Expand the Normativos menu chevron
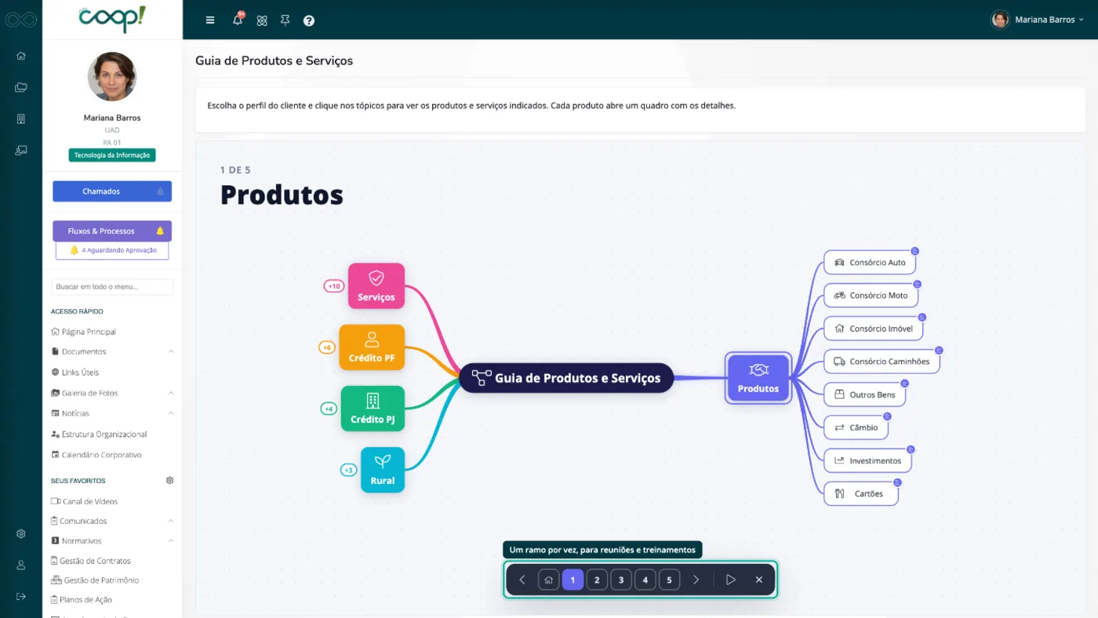Image resolution: width=1098 pixels, height=618 pixels. point(171,541)
